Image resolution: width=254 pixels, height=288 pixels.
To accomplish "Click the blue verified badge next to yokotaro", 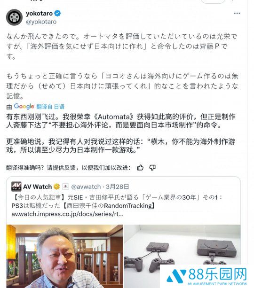I will tap(57, 13).
